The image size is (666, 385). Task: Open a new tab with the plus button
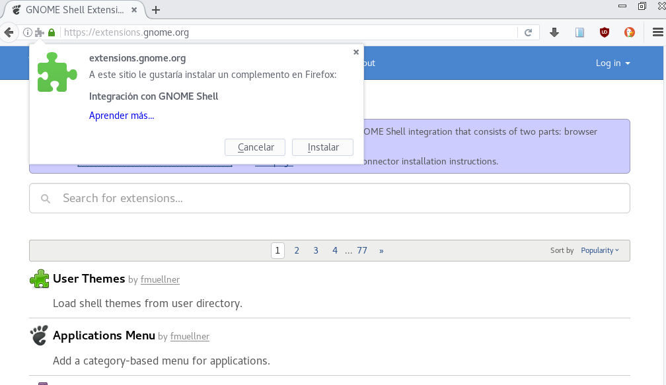(x=156, y=10)
